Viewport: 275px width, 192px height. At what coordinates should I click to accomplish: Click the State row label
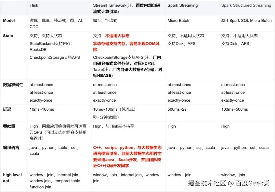[8, 36]
